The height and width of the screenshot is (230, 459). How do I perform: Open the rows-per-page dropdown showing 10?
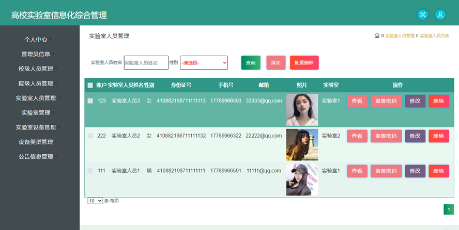click(95, 201)
